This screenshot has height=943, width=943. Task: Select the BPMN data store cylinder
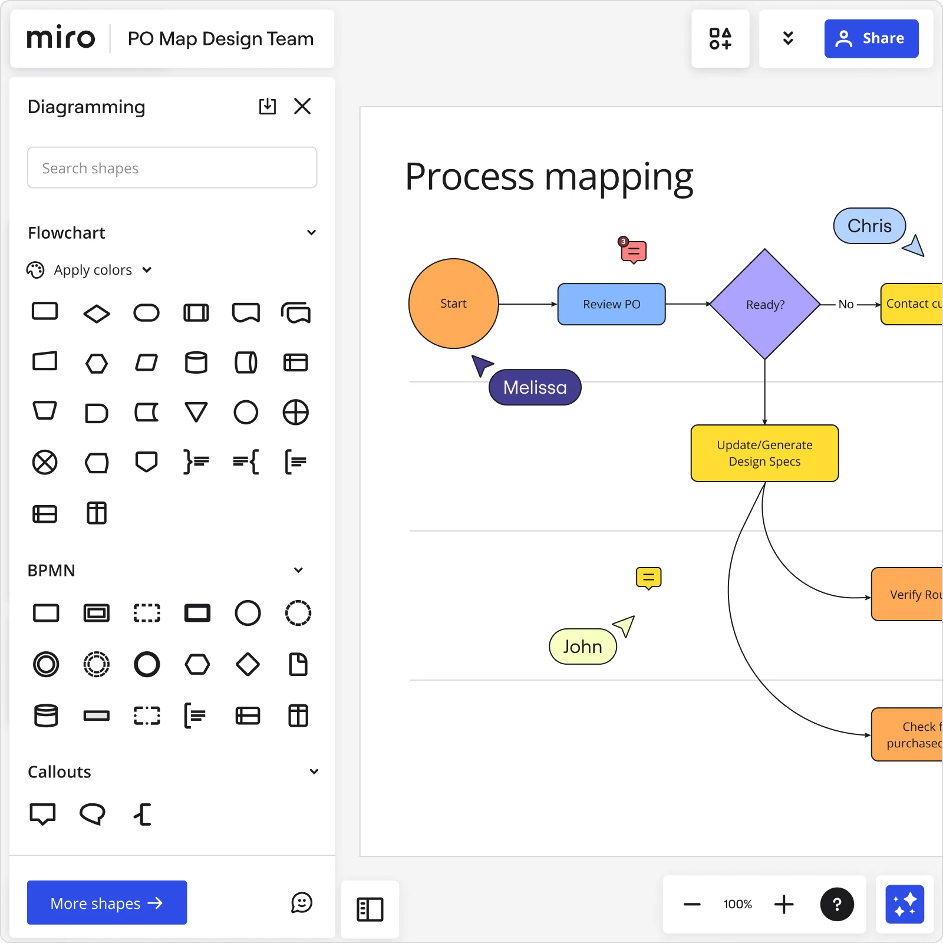coord(46,716)
